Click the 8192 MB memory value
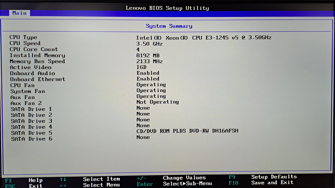335x188 pixels. 148,56
